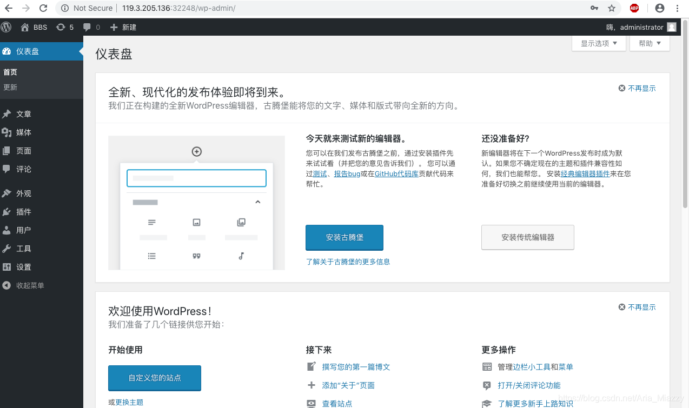The width and height of the screenshot is (689, 408).
Task: Open the 新建 new content menu
Action: (x=123, y=27)
